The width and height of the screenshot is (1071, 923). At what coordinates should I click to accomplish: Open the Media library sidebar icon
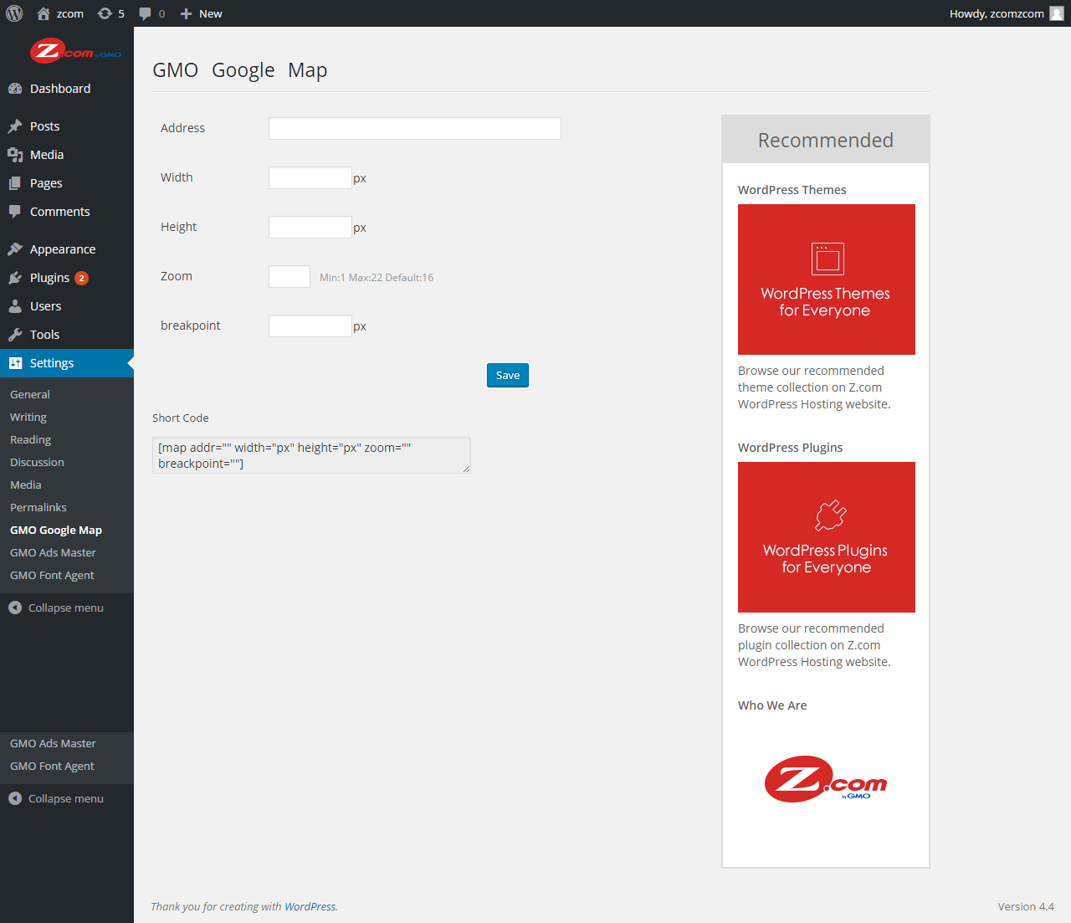tap(15, 155)
